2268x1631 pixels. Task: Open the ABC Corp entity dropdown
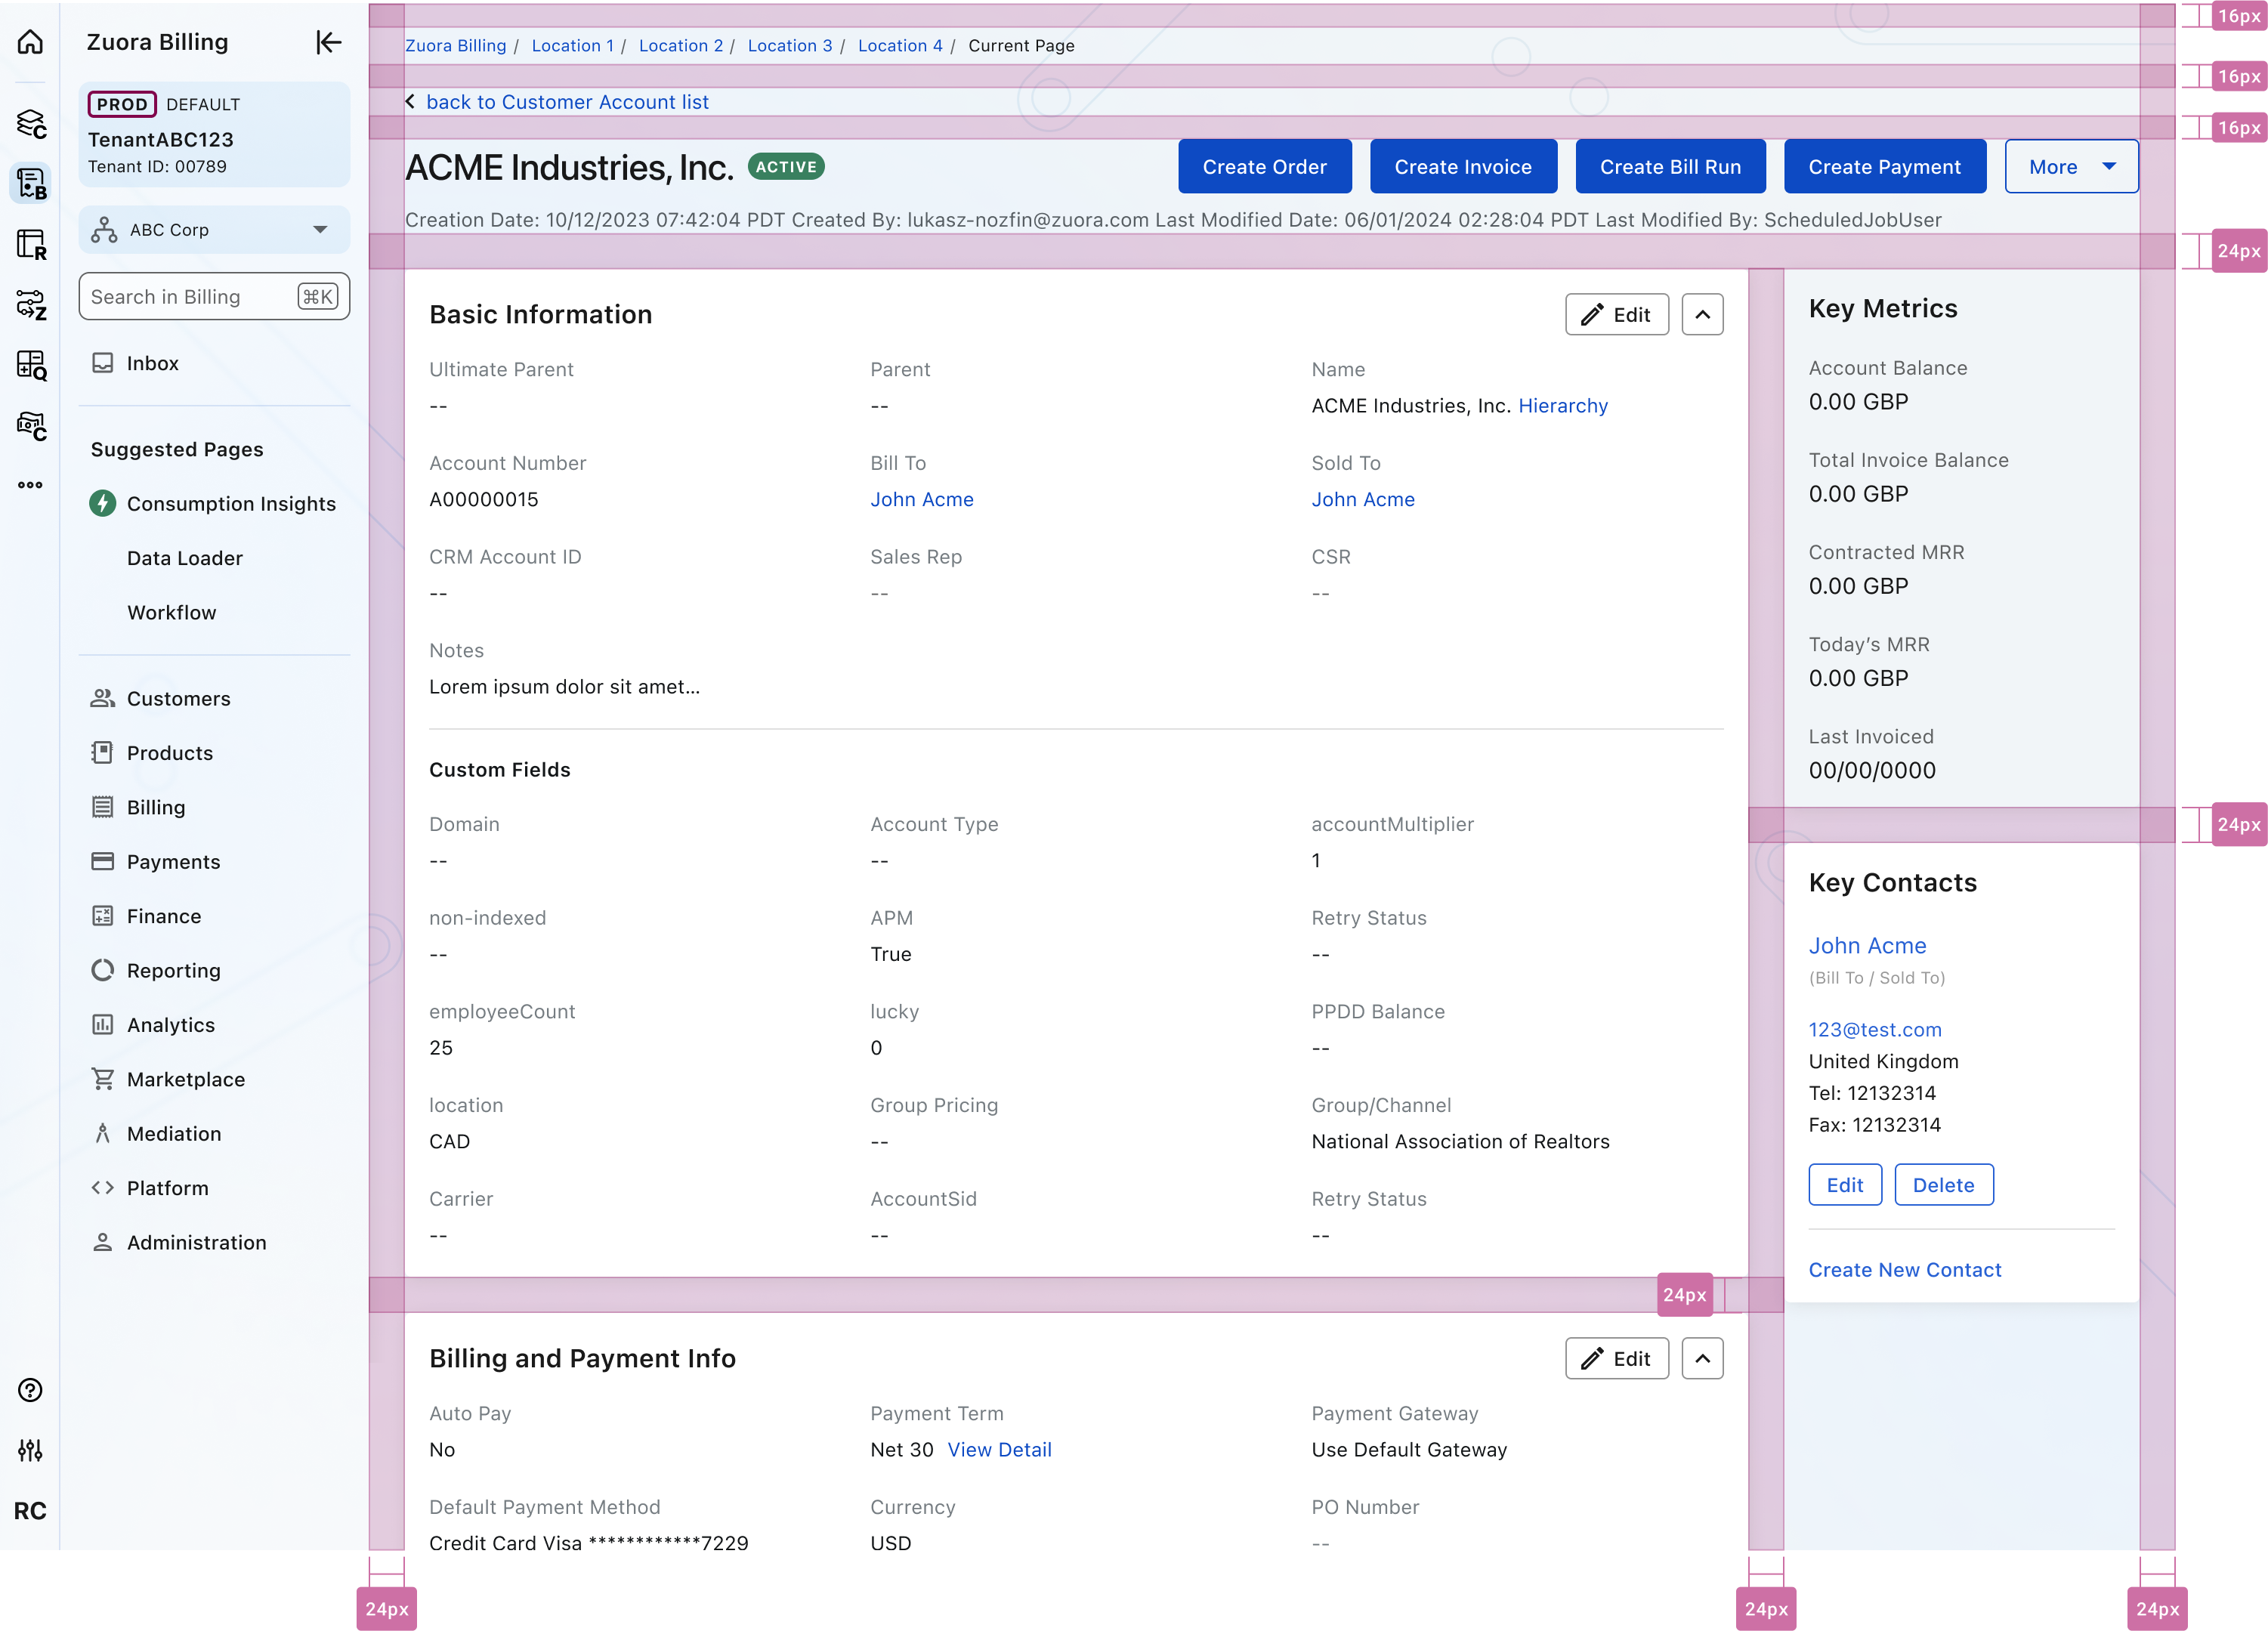tap(214, 230)
